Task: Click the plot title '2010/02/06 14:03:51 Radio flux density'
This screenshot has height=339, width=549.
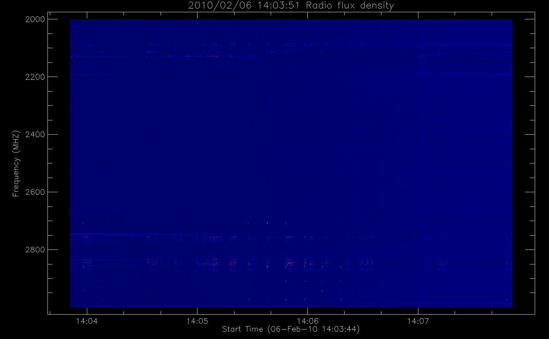Action: [x=291, y=6]
